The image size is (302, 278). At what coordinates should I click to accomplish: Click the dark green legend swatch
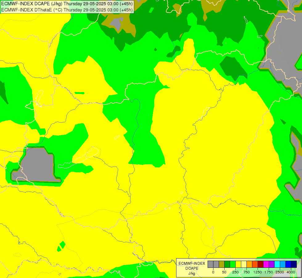coord(227,264)
